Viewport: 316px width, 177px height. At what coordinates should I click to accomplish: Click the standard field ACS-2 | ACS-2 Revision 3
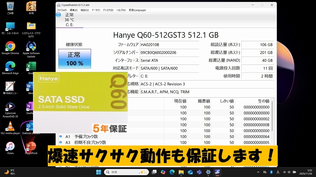pos(207,84)
